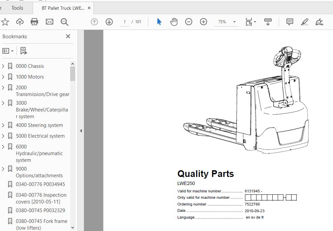Open bookmark options list dropdown
The height and width of the screenshot is (231, 333).
click(8, 51)
